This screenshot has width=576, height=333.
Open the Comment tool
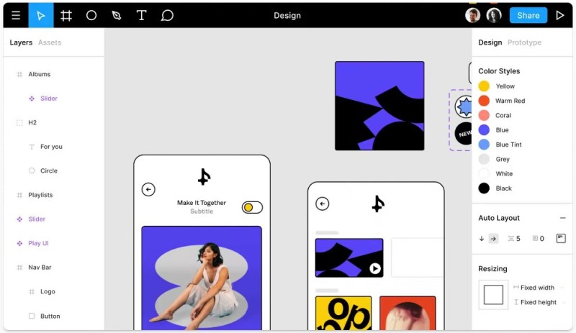(167, 15)
